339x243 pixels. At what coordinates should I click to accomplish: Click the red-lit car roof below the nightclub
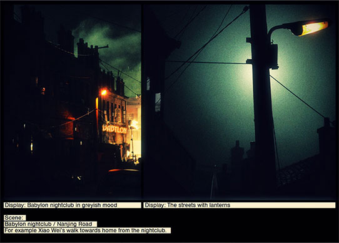click(124, 170)
